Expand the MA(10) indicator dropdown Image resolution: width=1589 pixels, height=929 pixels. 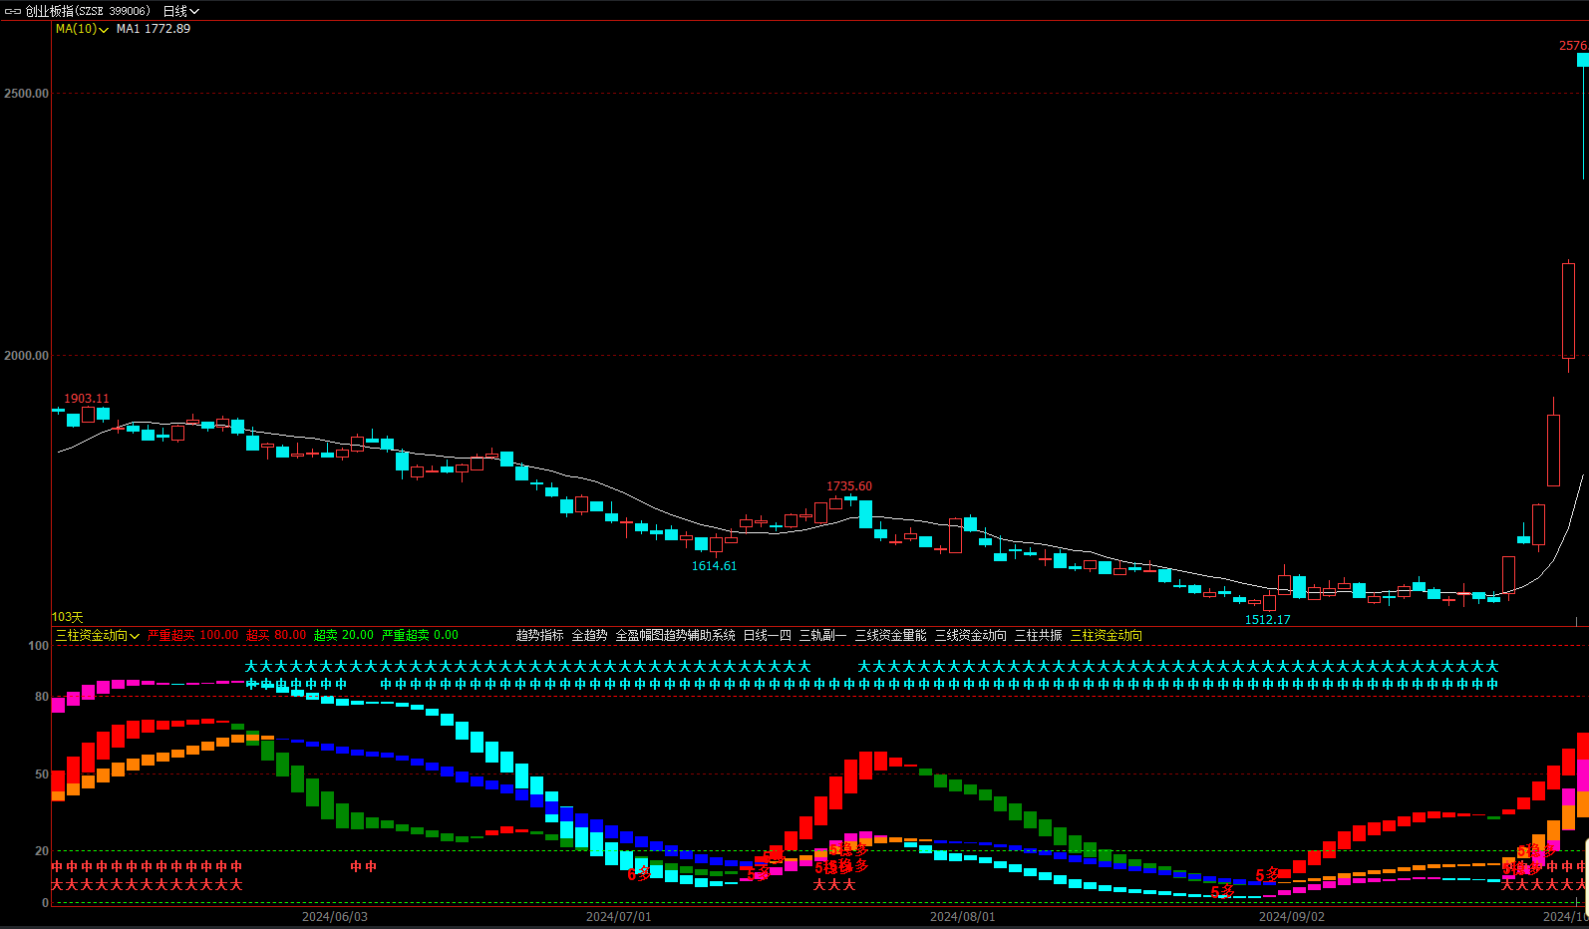pos(82,29)
